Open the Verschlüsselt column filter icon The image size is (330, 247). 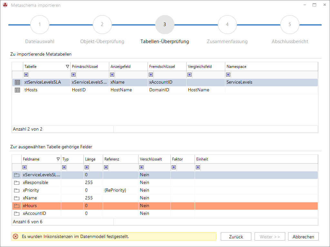[141, 167]
